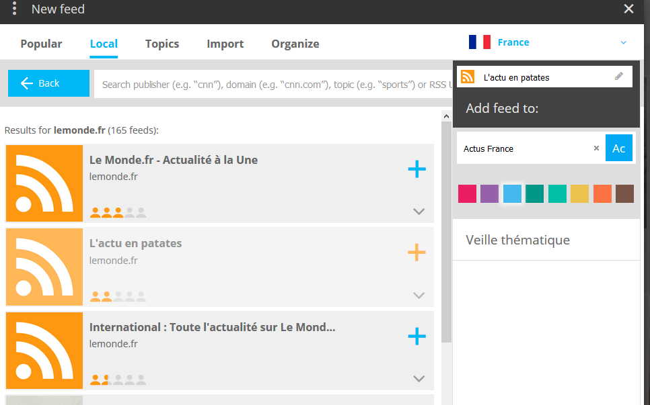Expand International Le Monde feed details
Screen dimensions: 650x405
click(419, 379)
